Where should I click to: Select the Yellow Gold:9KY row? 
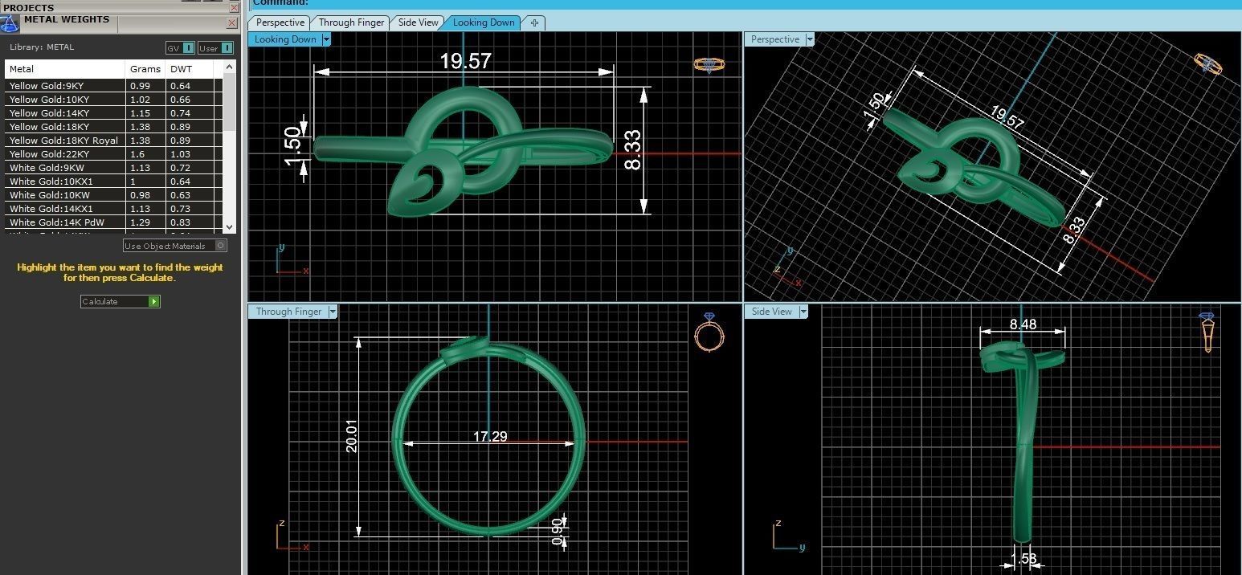coord(114,86)
